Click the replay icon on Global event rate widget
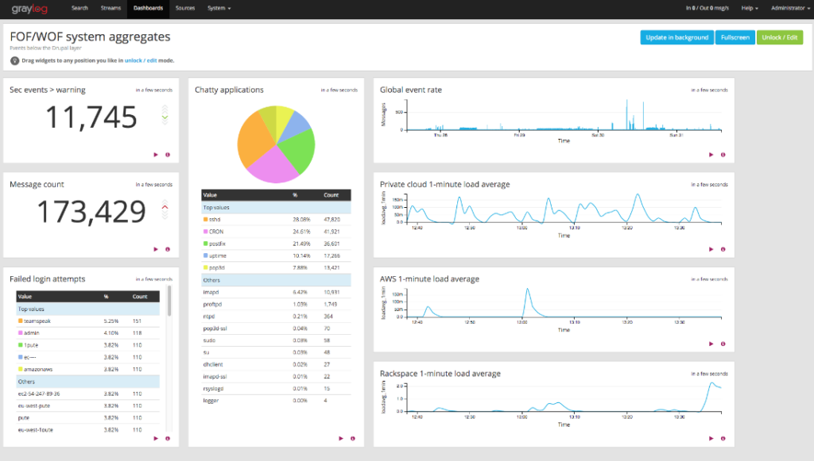 pyautogui.click(x=711, y=155)
